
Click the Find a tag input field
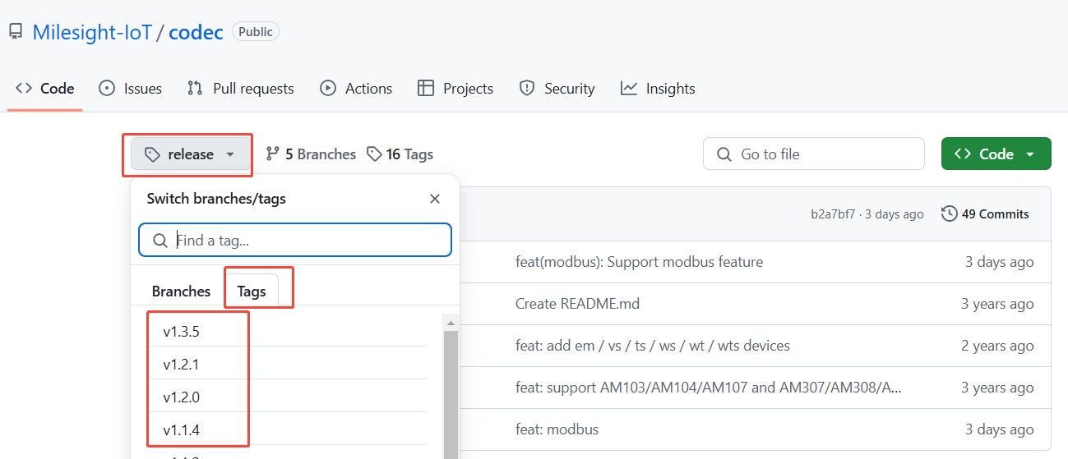pos(295,240)
